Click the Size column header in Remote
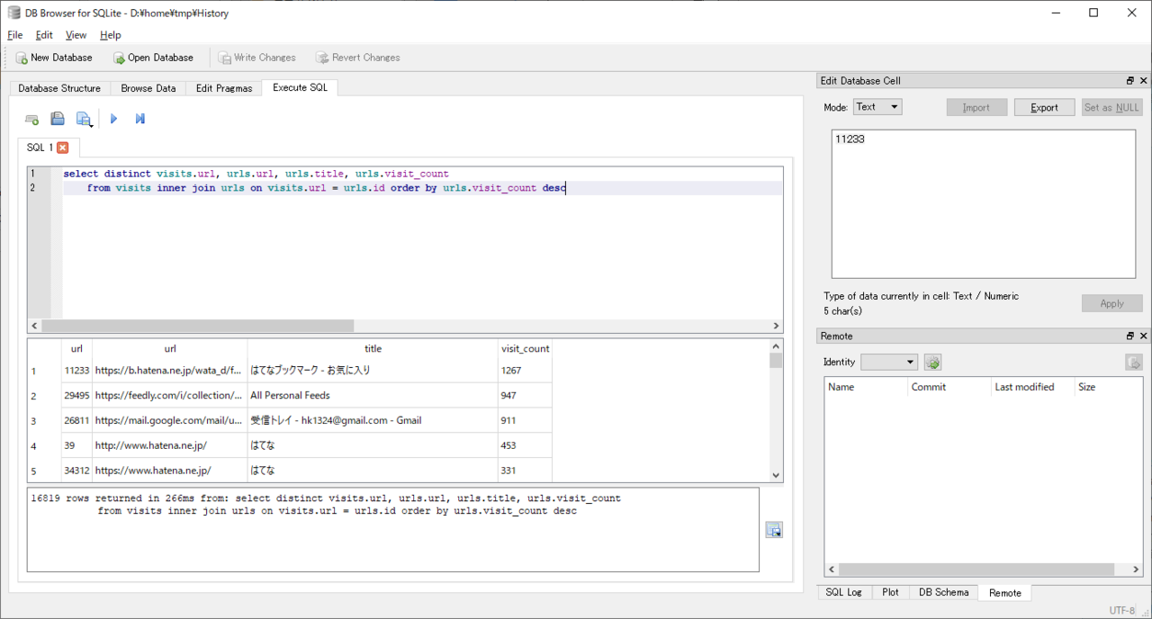 (x=1108, y=387)
